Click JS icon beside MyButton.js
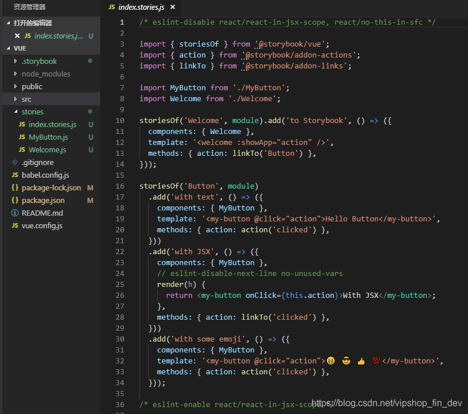Viewport: 468px width, 414px height. click(22, 137)
